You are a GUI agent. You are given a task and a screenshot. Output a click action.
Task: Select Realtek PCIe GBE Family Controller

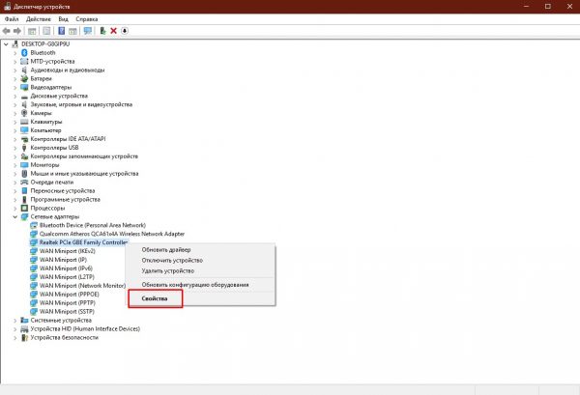tap(83, 242)
